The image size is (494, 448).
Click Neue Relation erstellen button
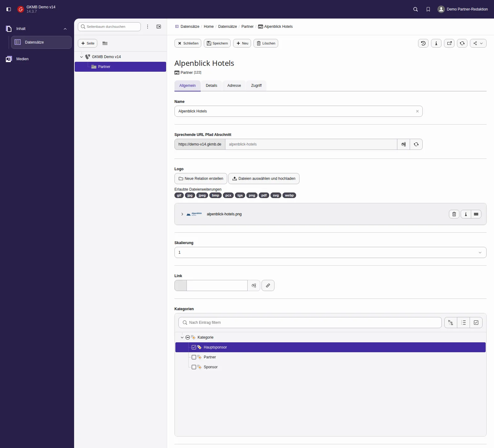tap(201, 179)
